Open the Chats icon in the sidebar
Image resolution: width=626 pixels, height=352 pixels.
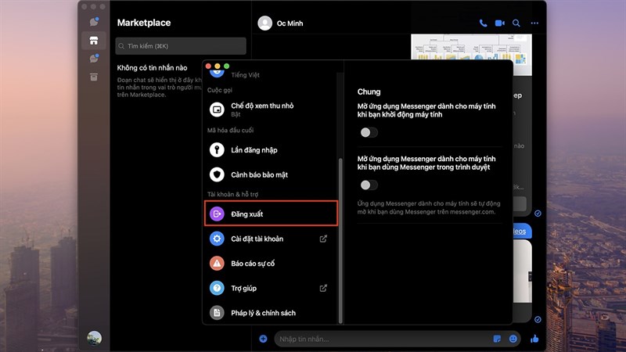[x=94, y=22]
